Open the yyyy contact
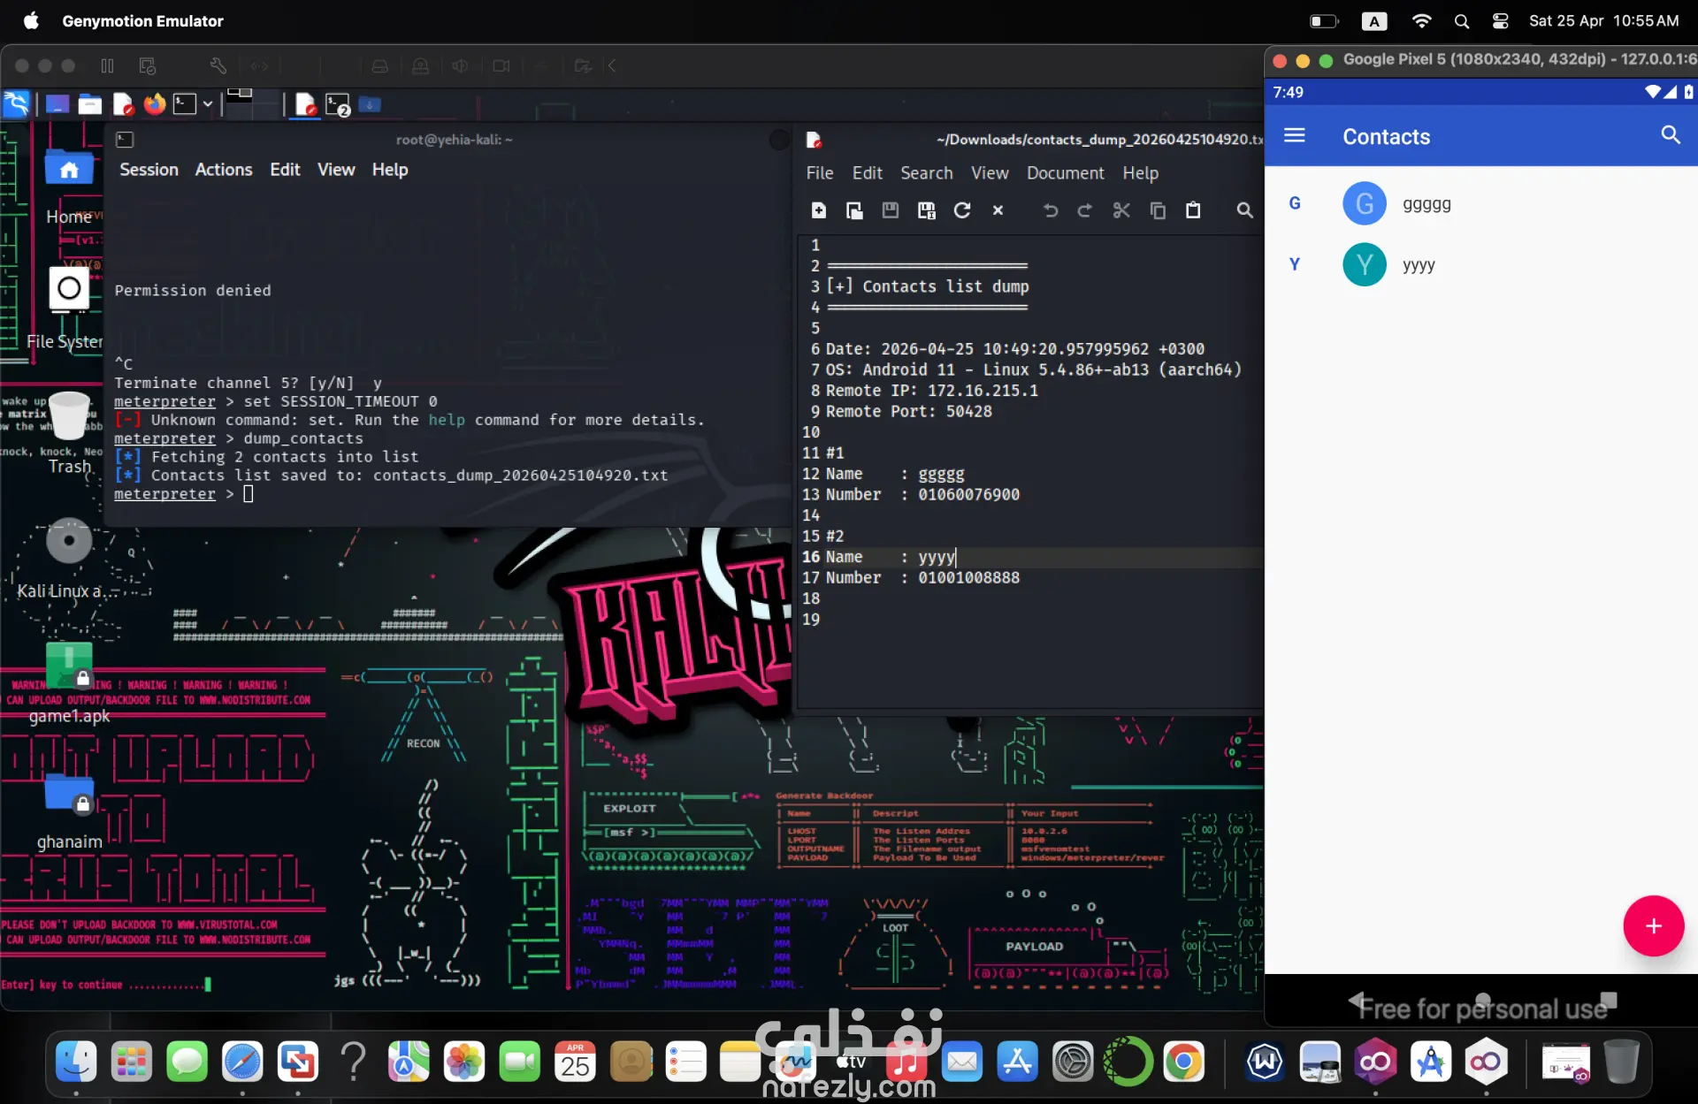Screen dimensions: 1698x1104 1480,264
